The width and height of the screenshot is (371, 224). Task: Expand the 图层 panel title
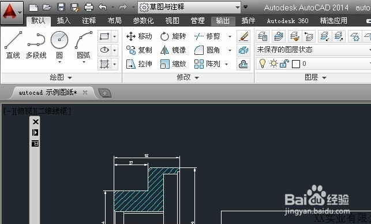pos(316,77)
